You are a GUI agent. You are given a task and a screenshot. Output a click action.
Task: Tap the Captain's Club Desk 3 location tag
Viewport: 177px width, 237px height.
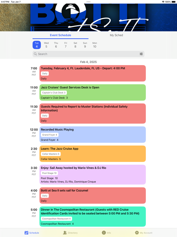[x=54, y=93]
